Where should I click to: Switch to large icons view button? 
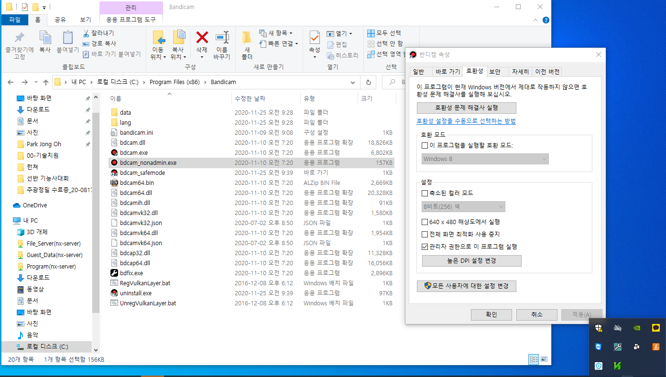pyautogui.click(x=544, y=359)
